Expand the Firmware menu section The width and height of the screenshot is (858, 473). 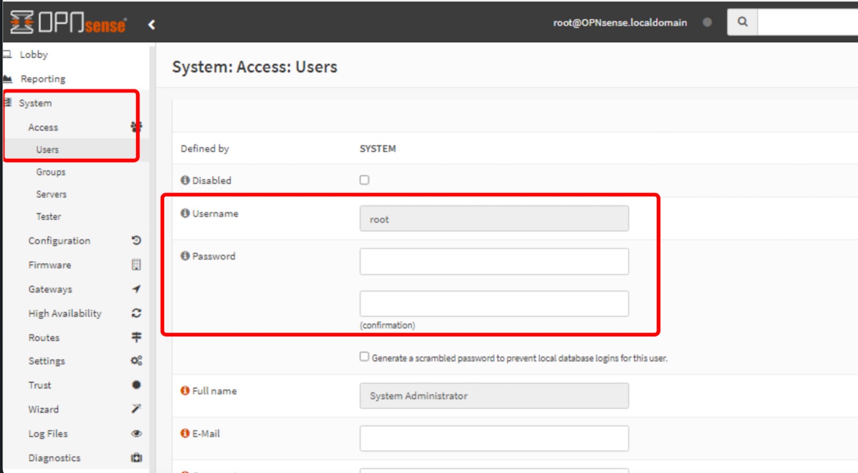coord(50,265)
